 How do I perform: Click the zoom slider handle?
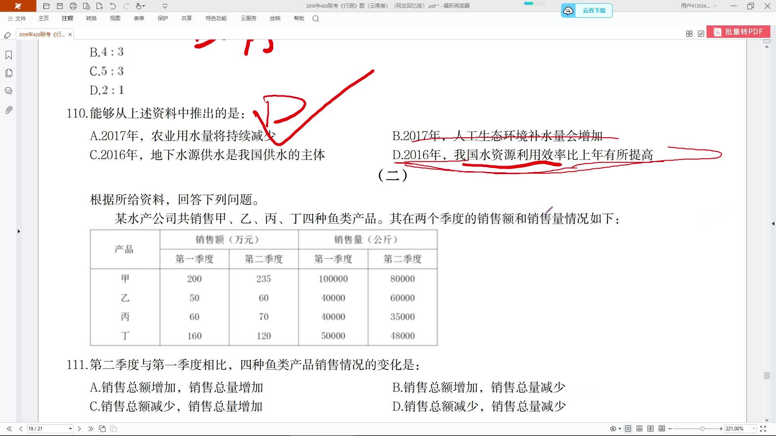702,429
